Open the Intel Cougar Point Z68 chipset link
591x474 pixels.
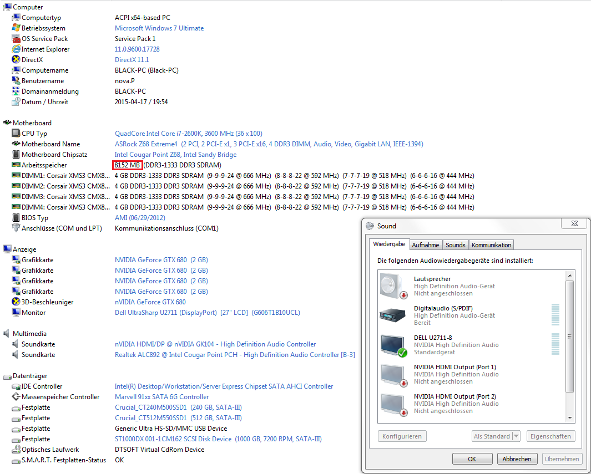pyautogui.click(x=176, y=155)
